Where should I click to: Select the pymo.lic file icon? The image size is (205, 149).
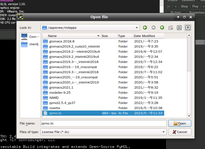click(x=45, y=113)
